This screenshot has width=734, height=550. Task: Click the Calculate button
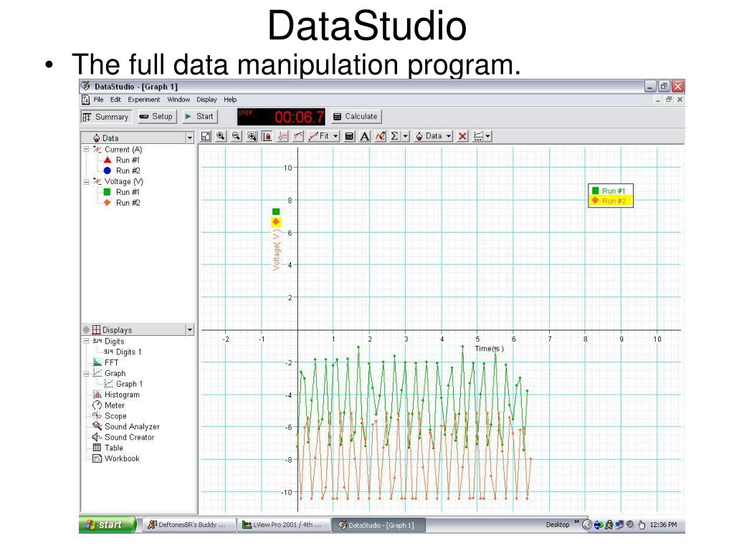356,117
